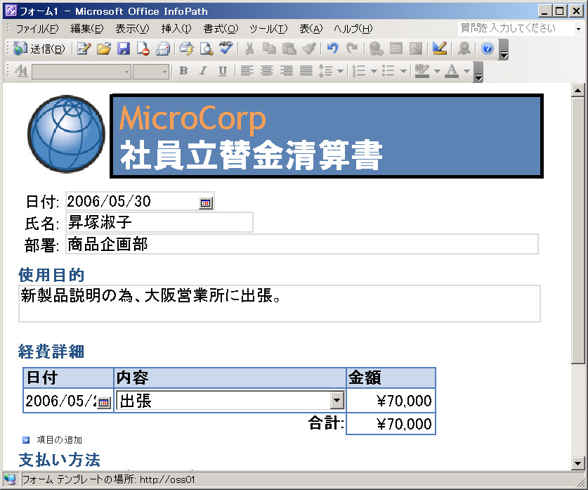This screenshot has height=490, width=588.
Task: Open the 表(A) menu
Action: coord(311,29)
